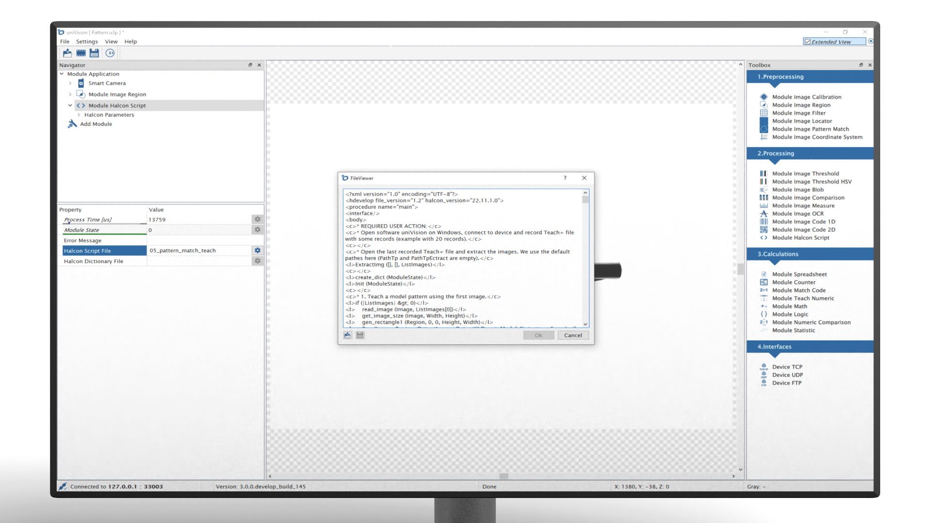
Task: Select Module Image Pattern Match in Toolbox
Action: point(810,129)
